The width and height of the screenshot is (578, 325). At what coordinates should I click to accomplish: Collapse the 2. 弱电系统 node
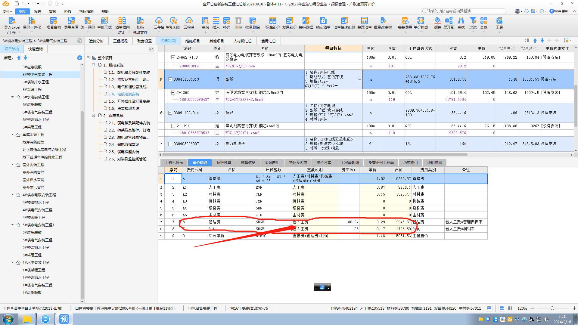[x=94, y=116]
